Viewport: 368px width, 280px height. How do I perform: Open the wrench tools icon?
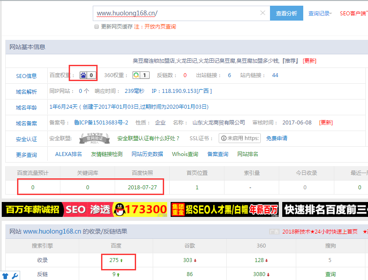click(x=14, y=276)
